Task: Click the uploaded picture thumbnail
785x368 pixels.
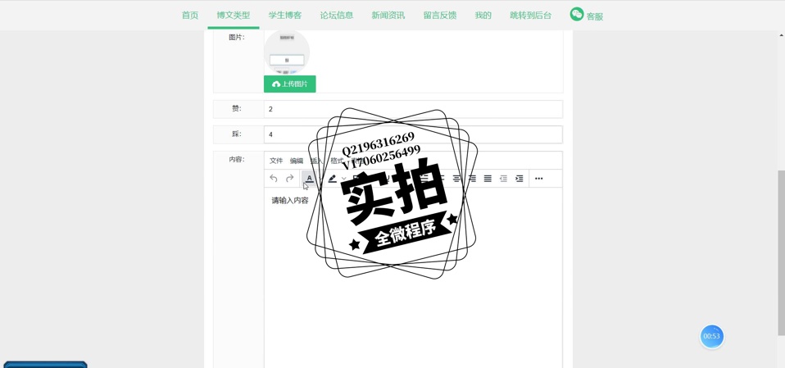Action: [x=287, y=52]
